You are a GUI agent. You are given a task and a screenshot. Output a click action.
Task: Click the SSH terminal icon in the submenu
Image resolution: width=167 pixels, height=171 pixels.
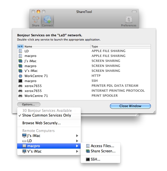88,159
